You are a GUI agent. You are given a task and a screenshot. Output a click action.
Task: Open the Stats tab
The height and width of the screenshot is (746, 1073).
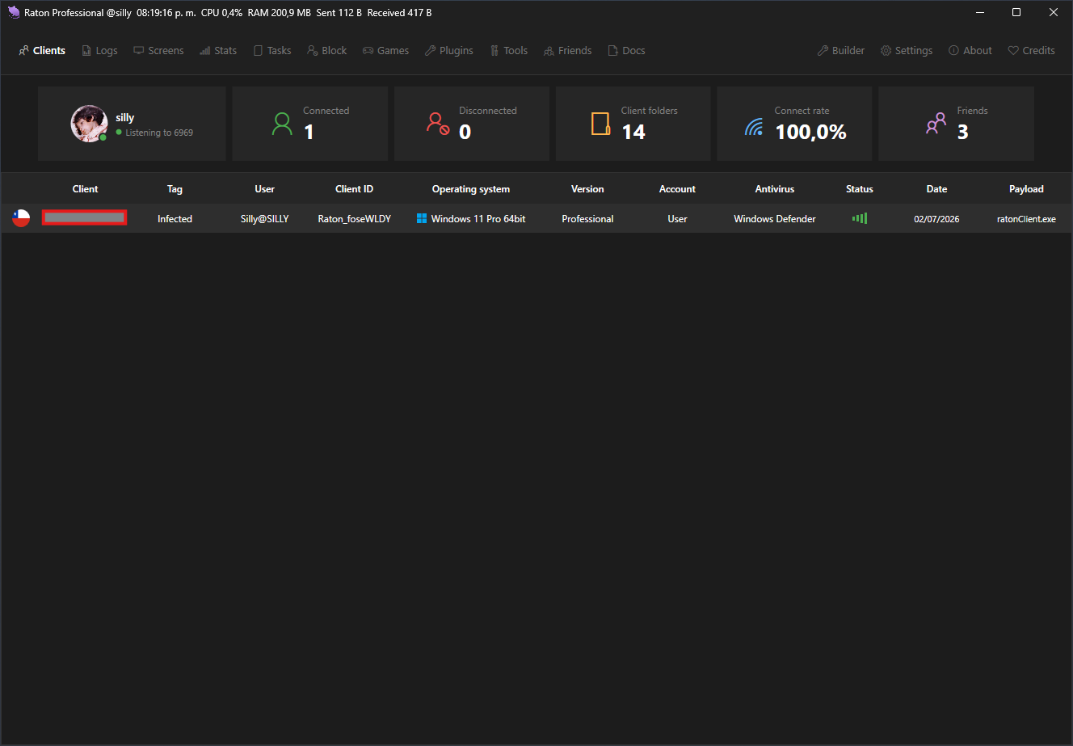[218, 50]
